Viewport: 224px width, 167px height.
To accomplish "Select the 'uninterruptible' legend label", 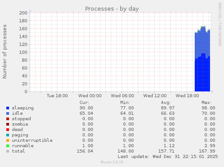I will click(x=32, y=140).
